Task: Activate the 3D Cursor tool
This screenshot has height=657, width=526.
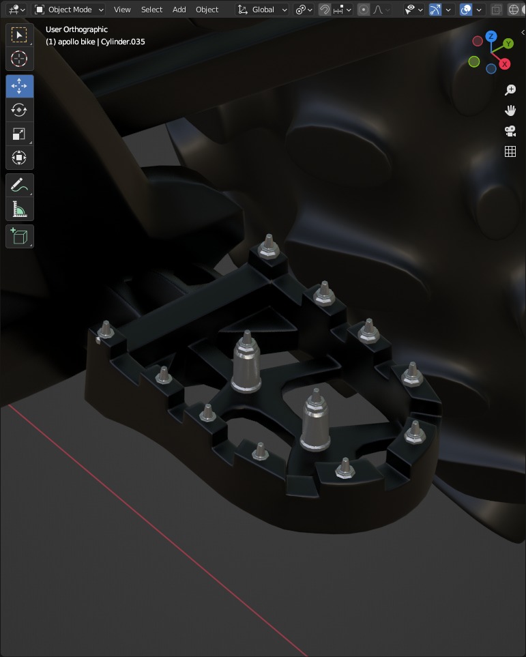Action: (19, 59)
